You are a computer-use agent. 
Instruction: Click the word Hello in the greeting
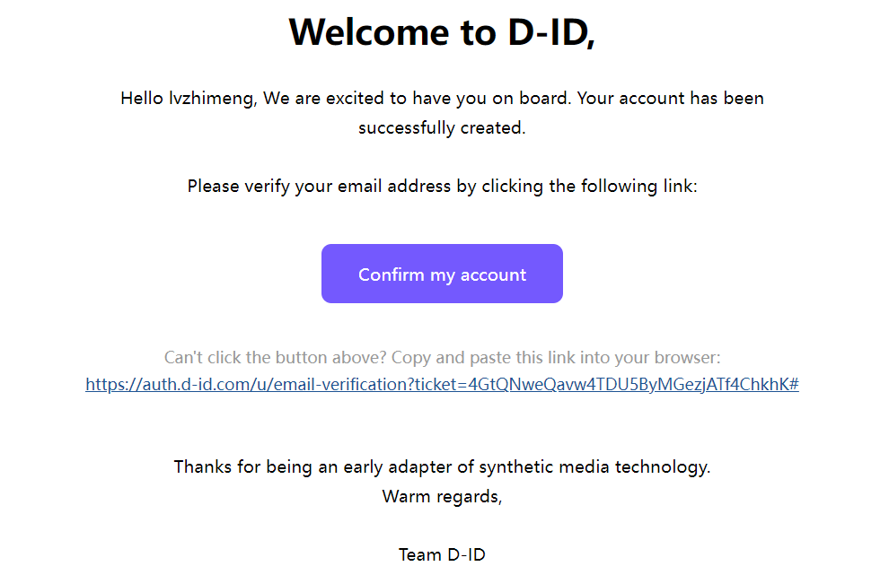pyautogui.click(x=142, y=98)
